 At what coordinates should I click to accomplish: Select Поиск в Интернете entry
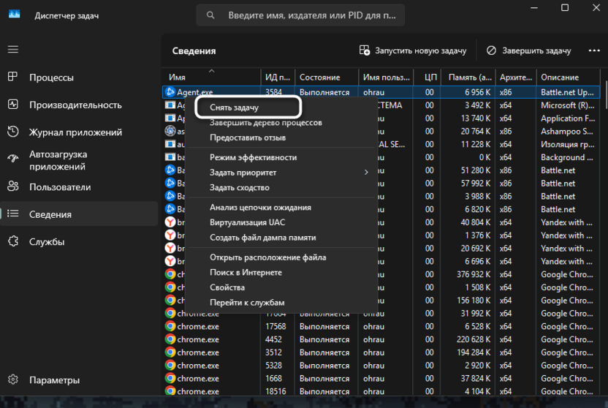(246, 273)
